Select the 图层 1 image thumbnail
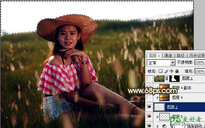This screenshot has height=128, width=205. (159, 78)
